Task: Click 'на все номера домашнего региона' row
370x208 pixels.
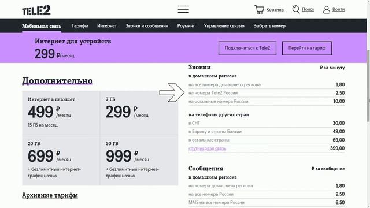Action: coord(267,84)
